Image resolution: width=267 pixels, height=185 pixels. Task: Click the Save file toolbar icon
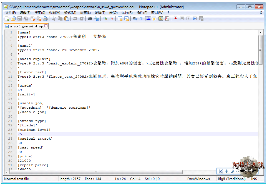click(20, 19)
